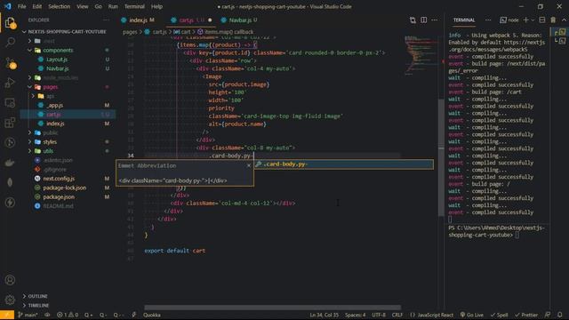Open package.json in the explorer
Viewport: 569px width, 320px height.
pos(59,197)
